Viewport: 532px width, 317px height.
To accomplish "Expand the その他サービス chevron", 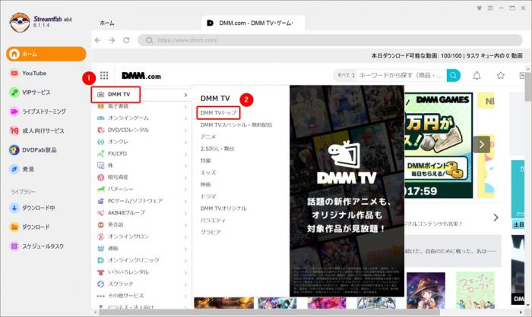I will click(x=185, y=297).
